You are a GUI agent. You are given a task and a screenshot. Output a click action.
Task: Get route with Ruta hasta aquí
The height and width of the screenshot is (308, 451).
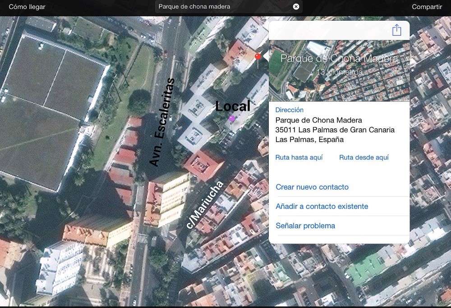[x=299, y=157]
